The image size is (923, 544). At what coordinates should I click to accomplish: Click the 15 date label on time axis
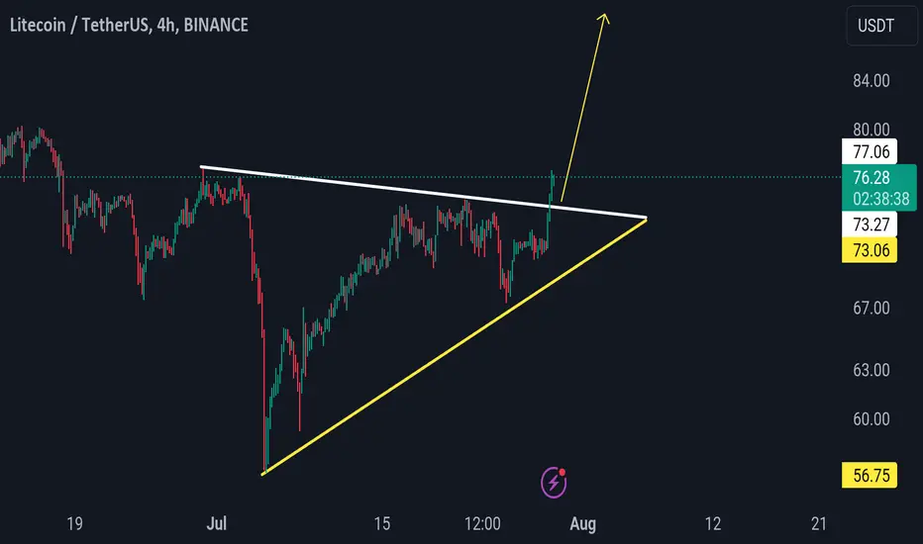point(382,523)
